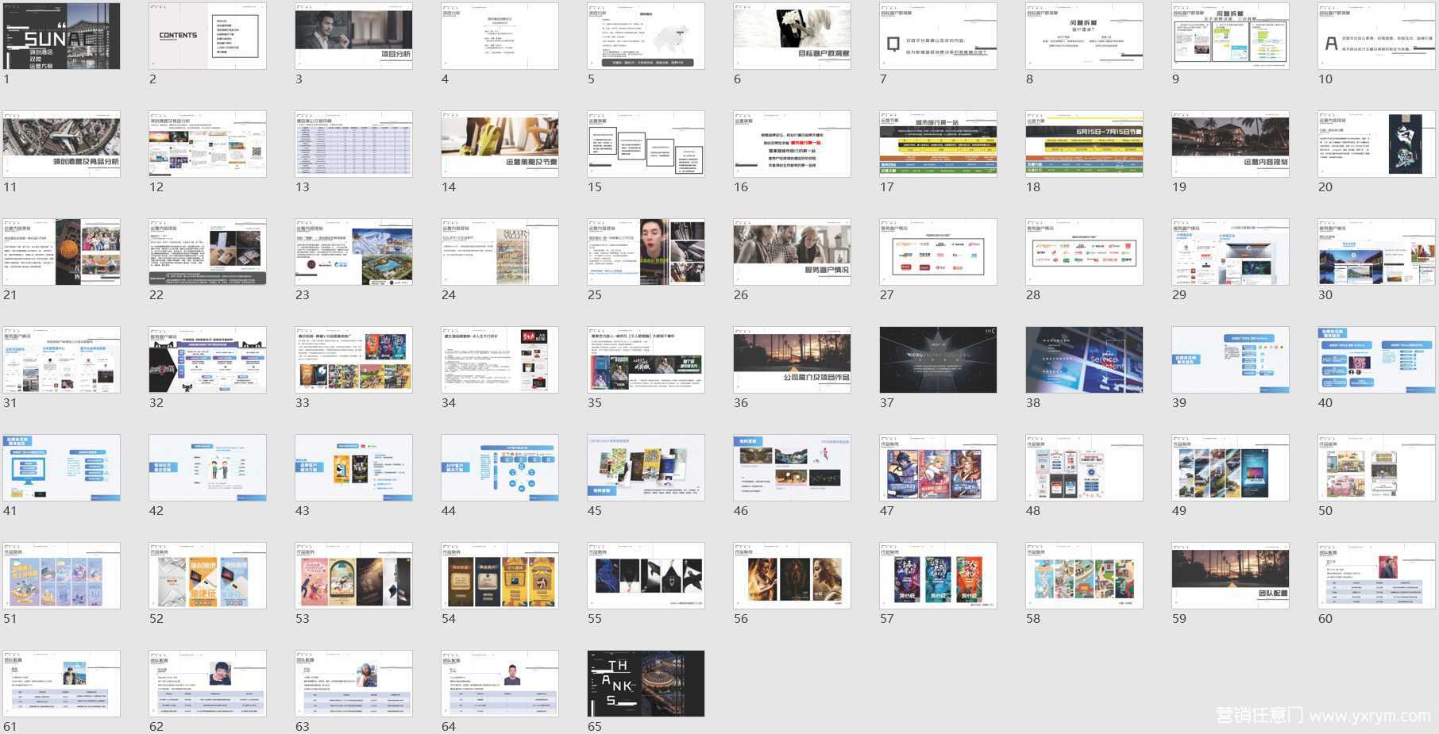The width and height of the screenshot is (1439, 734).
Task: Select slide 30 thumbnail
Action: coord(1377,252)
